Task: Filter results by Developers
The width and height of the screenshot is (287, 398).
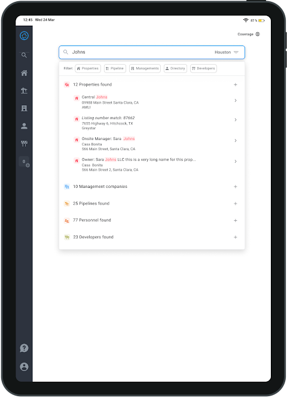Action: click(203, 69)
